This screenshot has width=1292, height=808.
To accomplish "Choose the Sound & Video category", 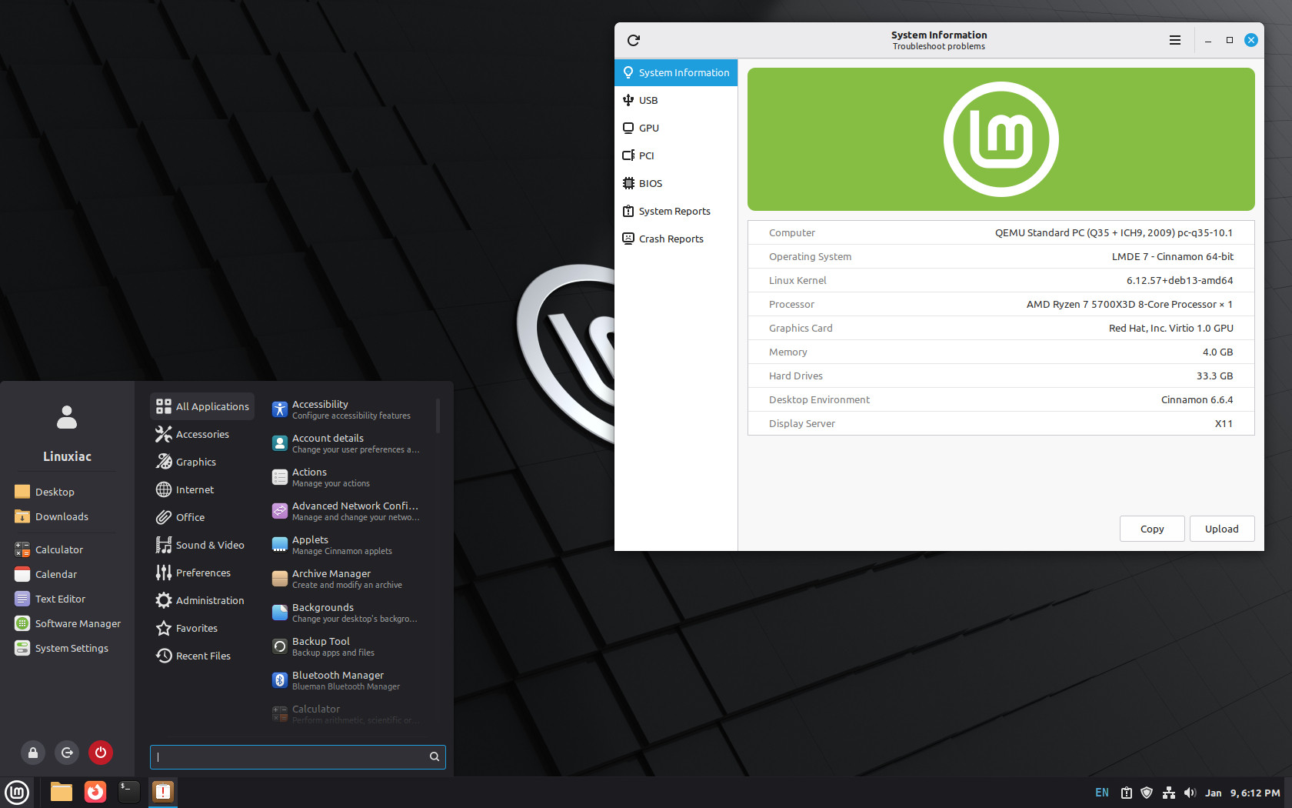I will (x=209, y=545).
